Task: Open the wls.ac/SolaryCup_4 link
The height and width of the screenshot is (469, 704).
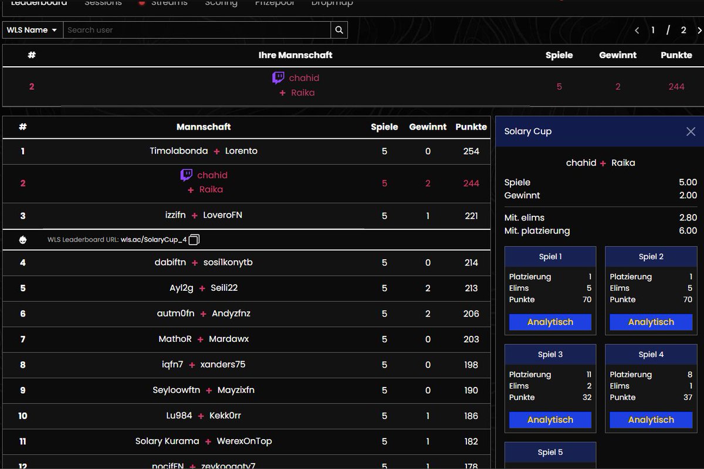Action: tap(154, 239)
